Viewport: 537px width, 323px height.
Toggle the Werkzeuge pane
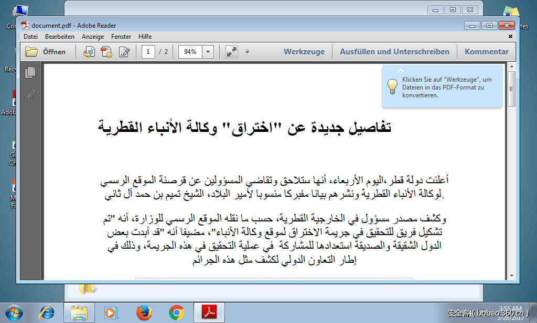click(x=305, y=51)
